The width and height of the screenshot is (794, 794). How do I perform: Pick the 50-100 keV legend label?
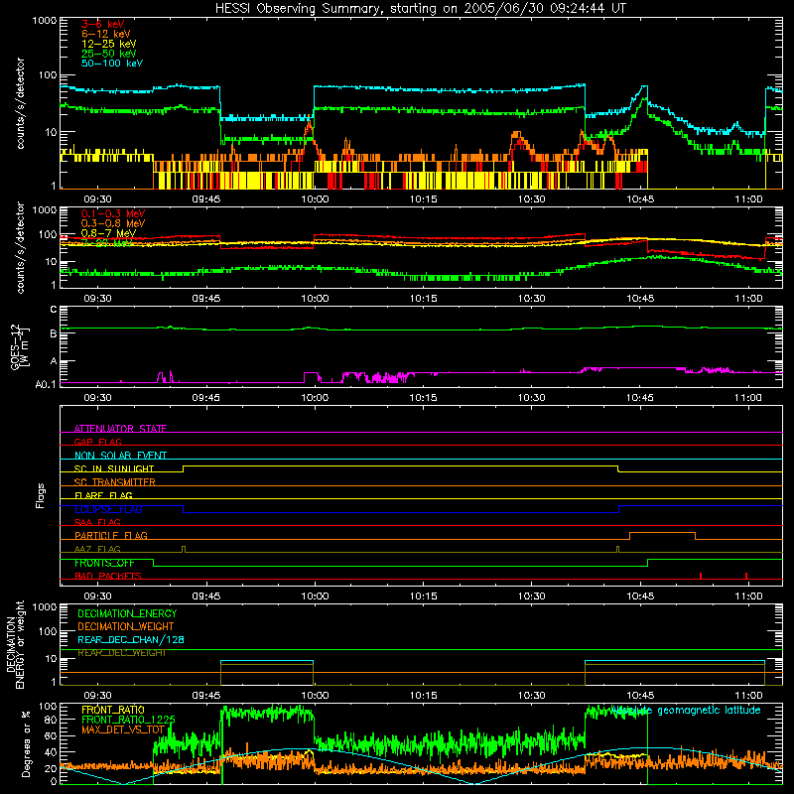[112, 64]
